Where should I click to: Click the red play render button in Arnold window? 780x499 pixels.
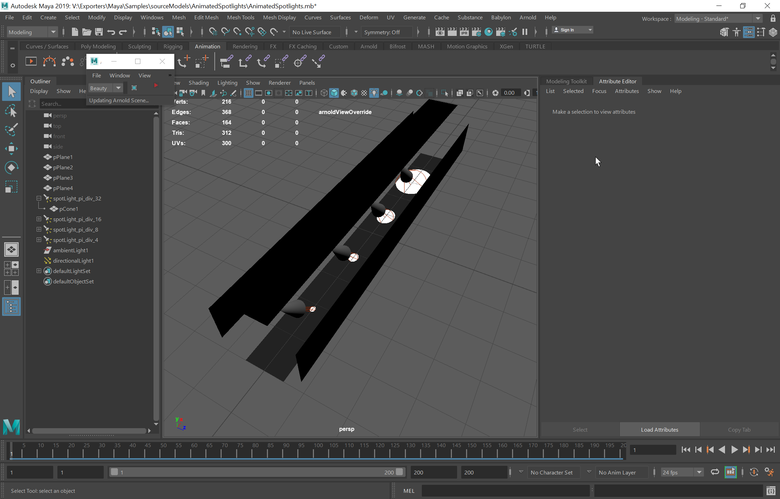(156, 85)
